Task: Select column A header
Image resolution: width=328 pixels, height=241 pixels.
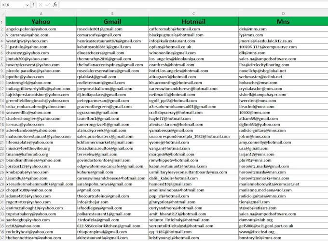Action: pyautogui.click(x=41, y=14)
